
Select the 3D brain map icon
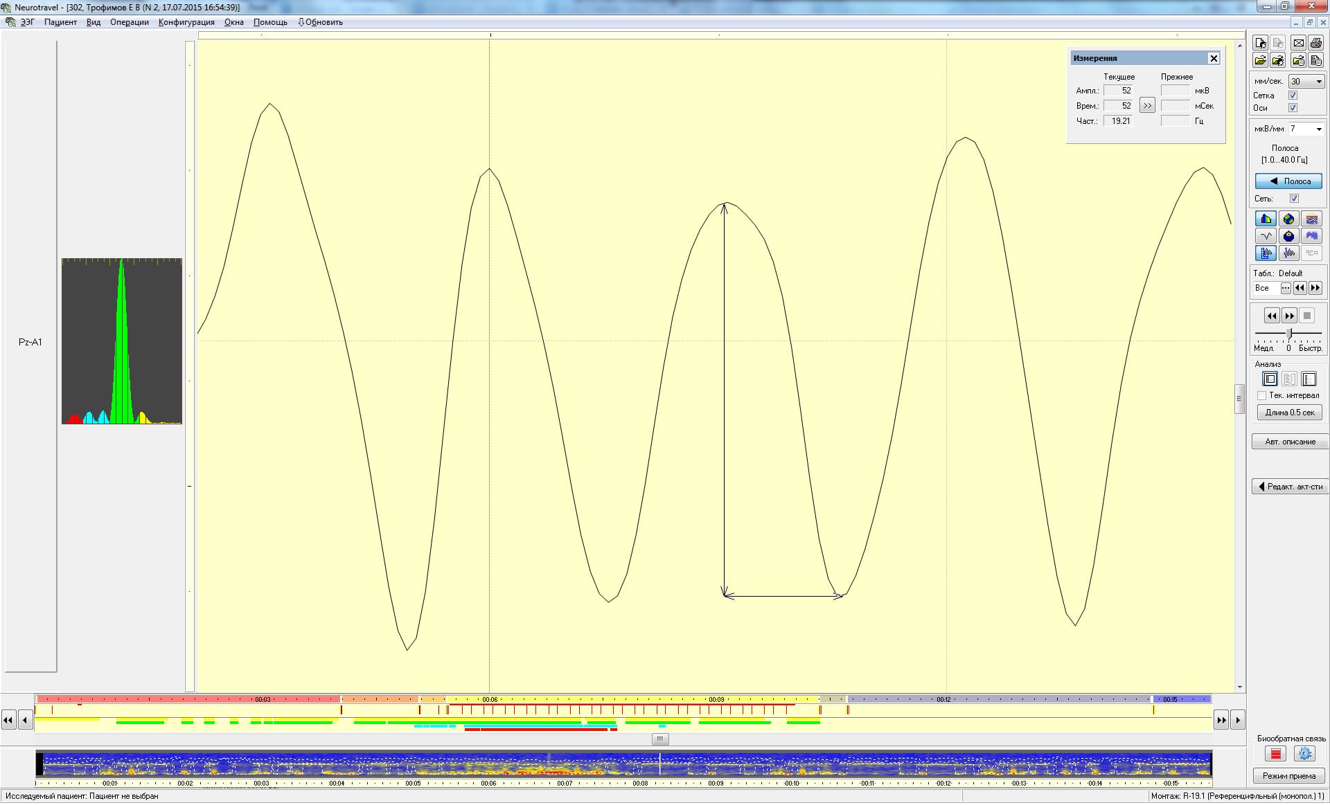[1288, 219]
